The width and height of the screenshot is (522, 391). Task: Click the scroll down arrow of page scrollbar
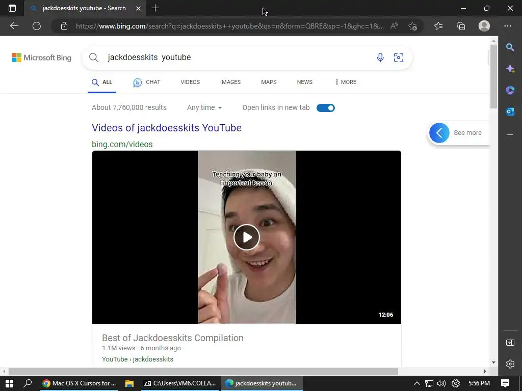(x=493, y=362)
